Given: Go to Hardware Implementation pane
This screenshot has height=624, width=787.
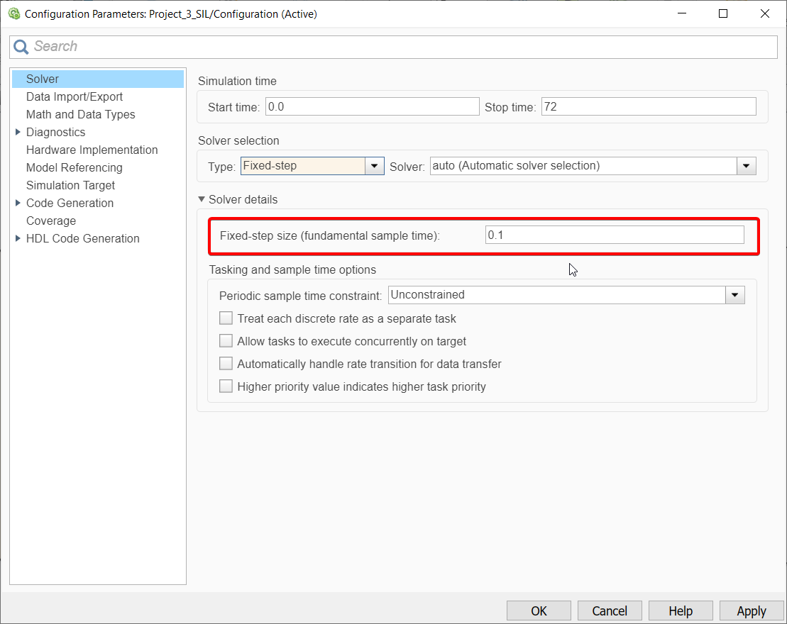Looking at the screenshot, I should 92,150.
